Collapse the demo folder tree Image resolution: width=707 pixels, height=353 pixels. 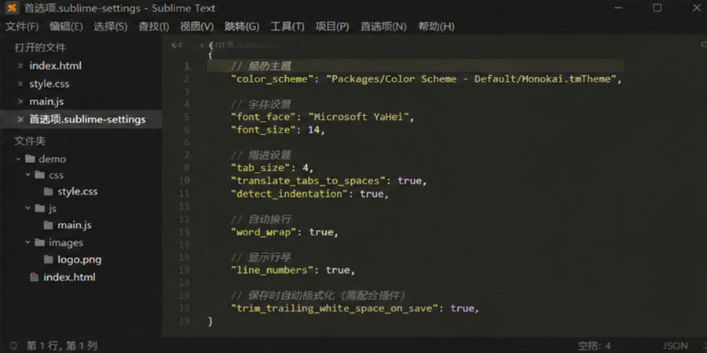18,159
